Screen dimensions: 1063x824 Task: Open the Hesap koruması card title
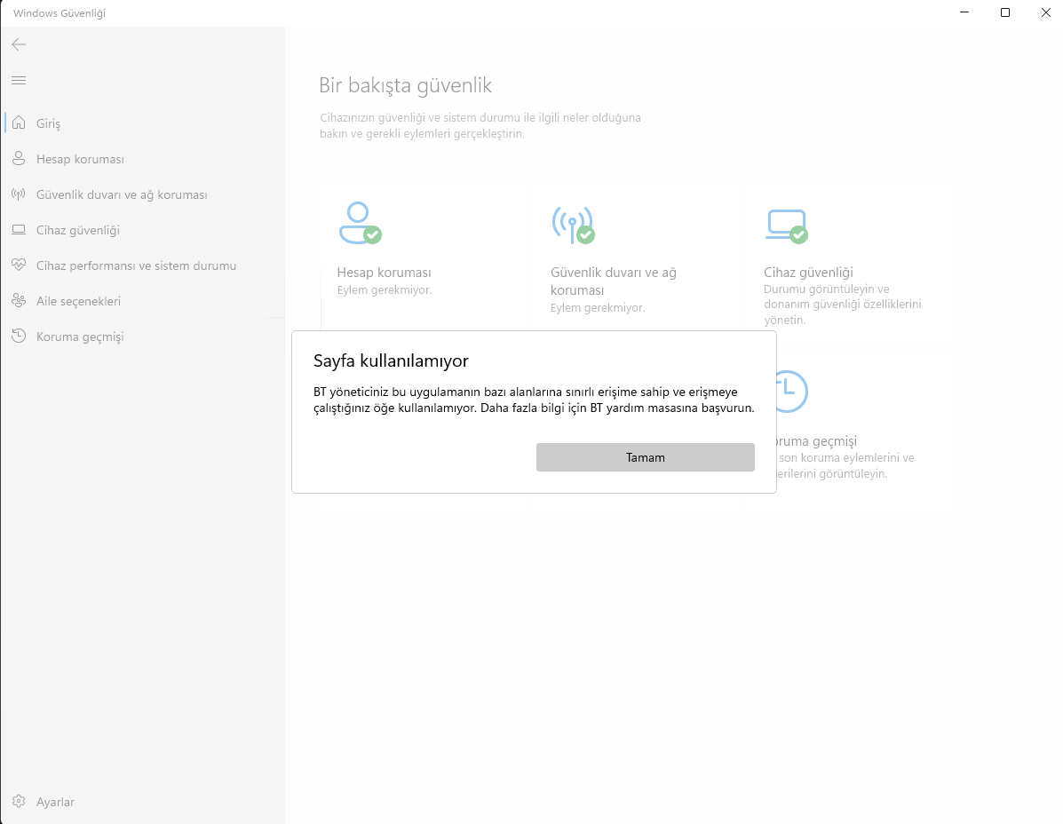point(384,273)
